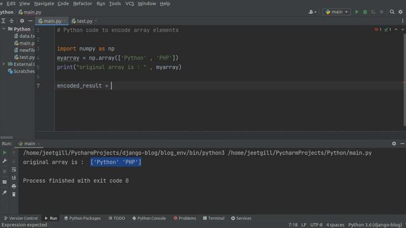Open the Edit menu
The width and height of the screenshot is (406, 228).
tap(11, 4)
